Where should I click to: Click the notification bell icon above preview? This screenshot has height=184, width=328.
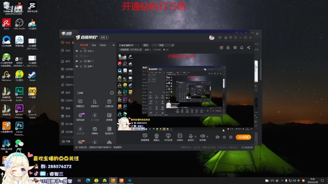[241, 47]
